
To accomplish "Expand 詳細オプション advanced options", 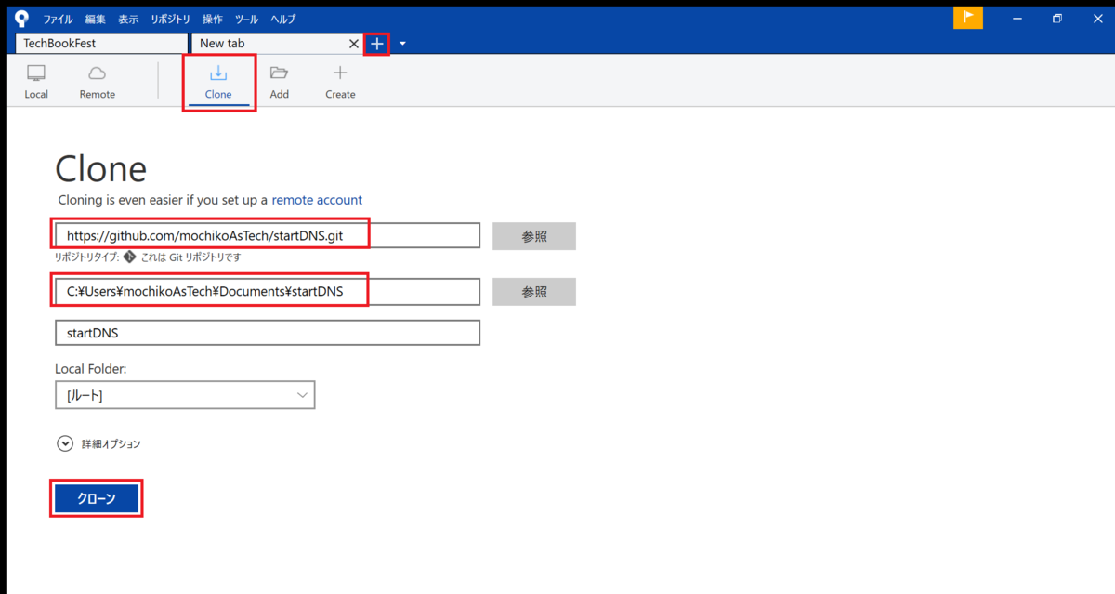I will click(x=65, y=443).
